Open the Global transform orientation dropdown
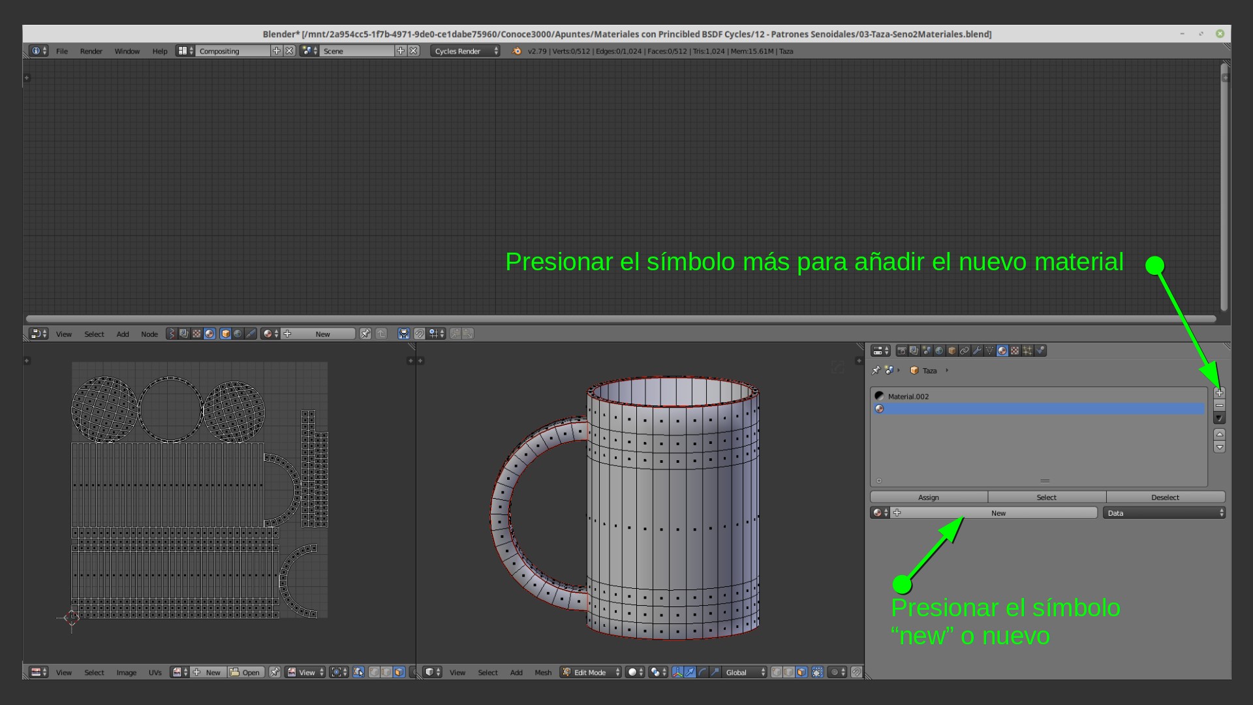 coord(745,672)
